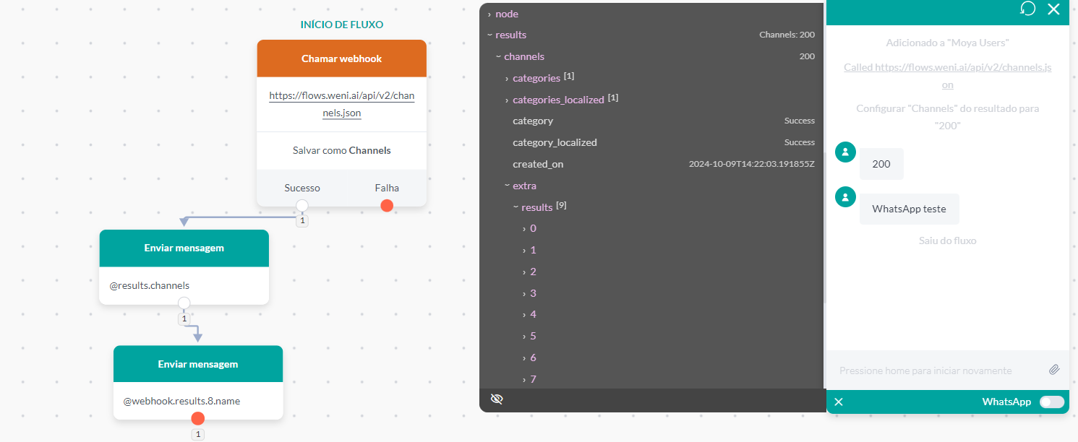1078x442 pixels.
Task: Select the Salvar como Channels option
Action: tap(341, 150)
